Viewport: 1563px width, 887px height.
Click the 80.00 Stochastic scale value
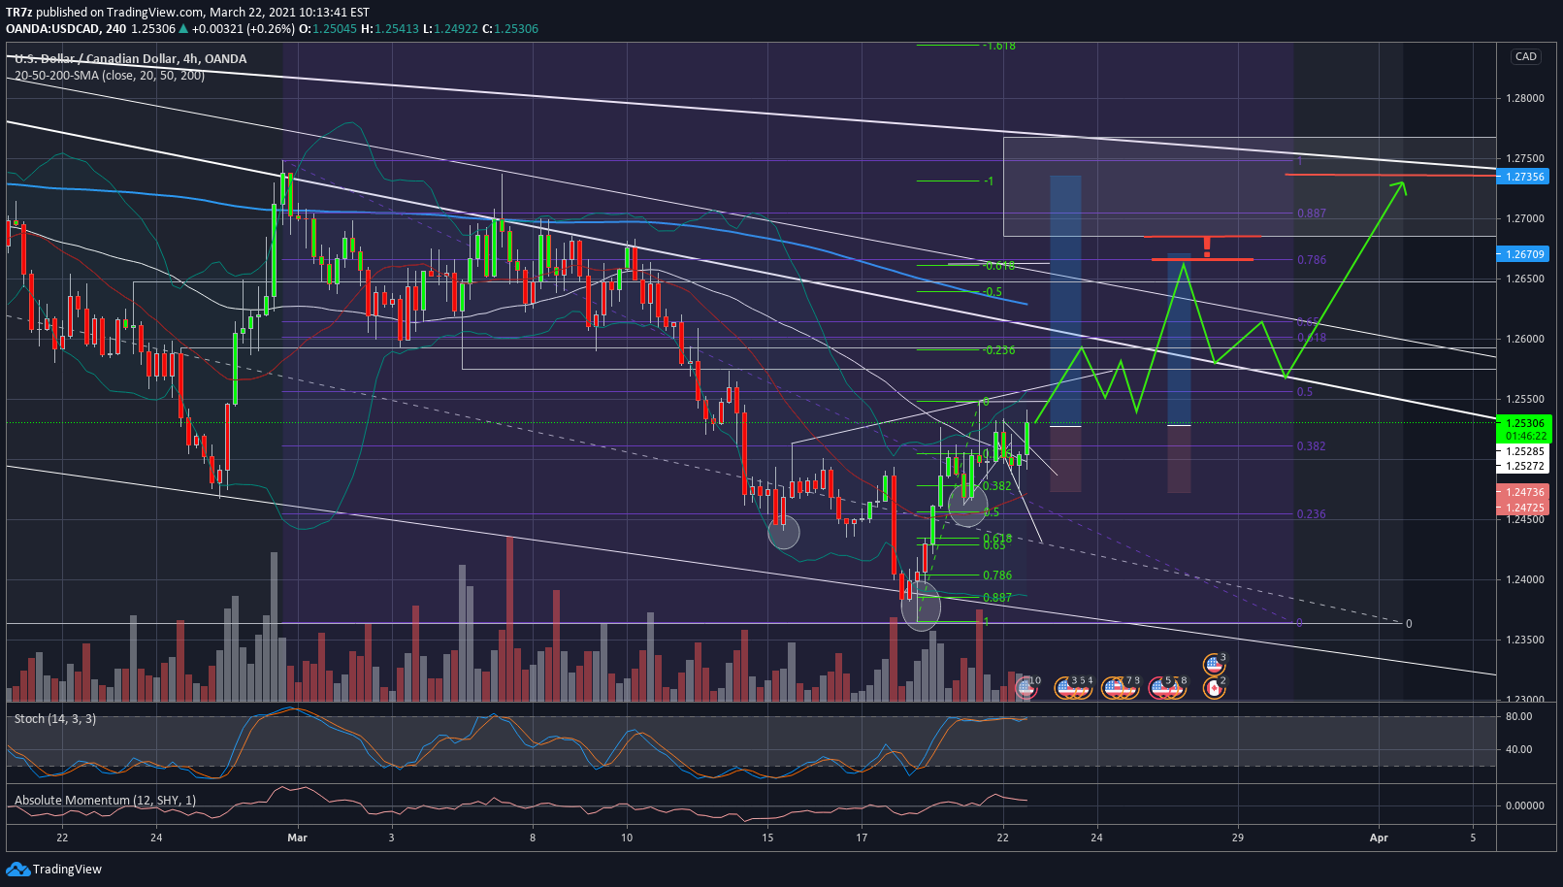[1518, 716]
